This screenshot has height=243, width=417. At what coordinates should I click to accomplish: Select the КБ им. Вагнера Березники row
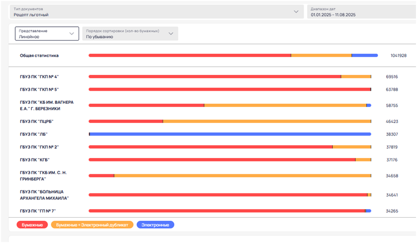[x=212, y=105]
